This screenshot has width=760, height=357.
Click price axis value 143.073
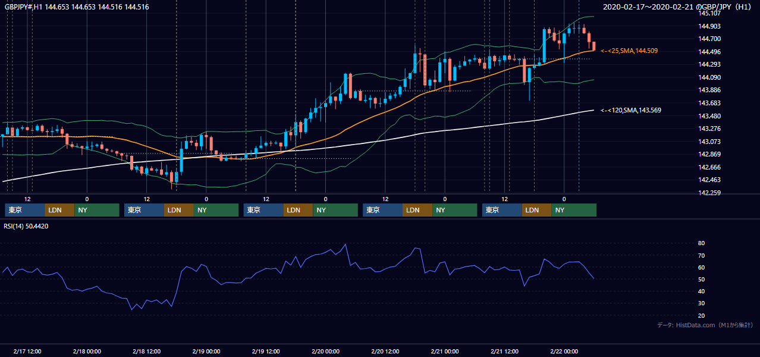[710, 142]
